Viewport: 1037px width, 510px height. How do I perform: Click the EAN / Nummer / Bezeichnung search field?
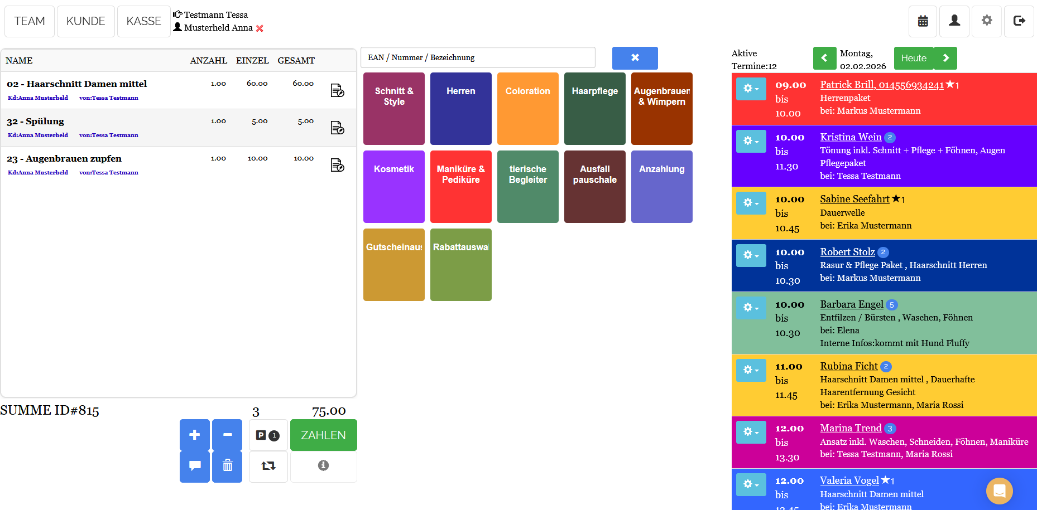[478, 57]
